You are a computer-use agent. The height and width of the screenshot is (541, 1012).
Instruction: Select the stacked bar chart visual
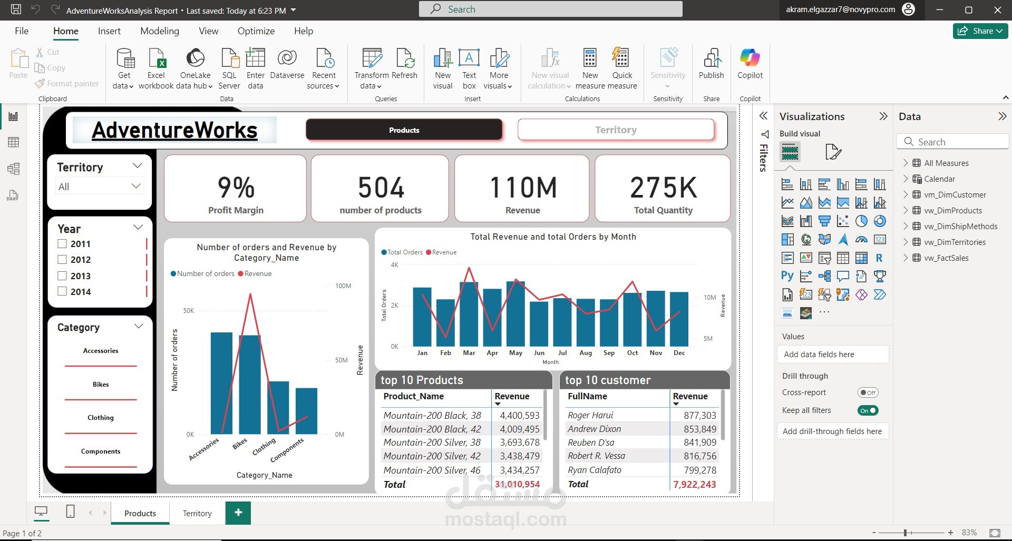[x=787, y=184]
